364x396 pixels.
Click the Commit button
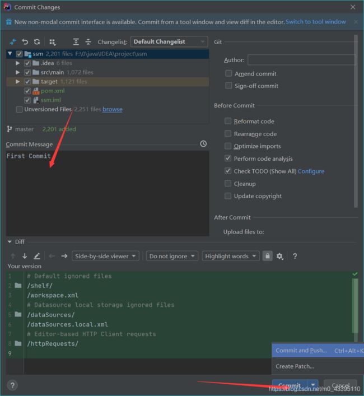point(290,385)
